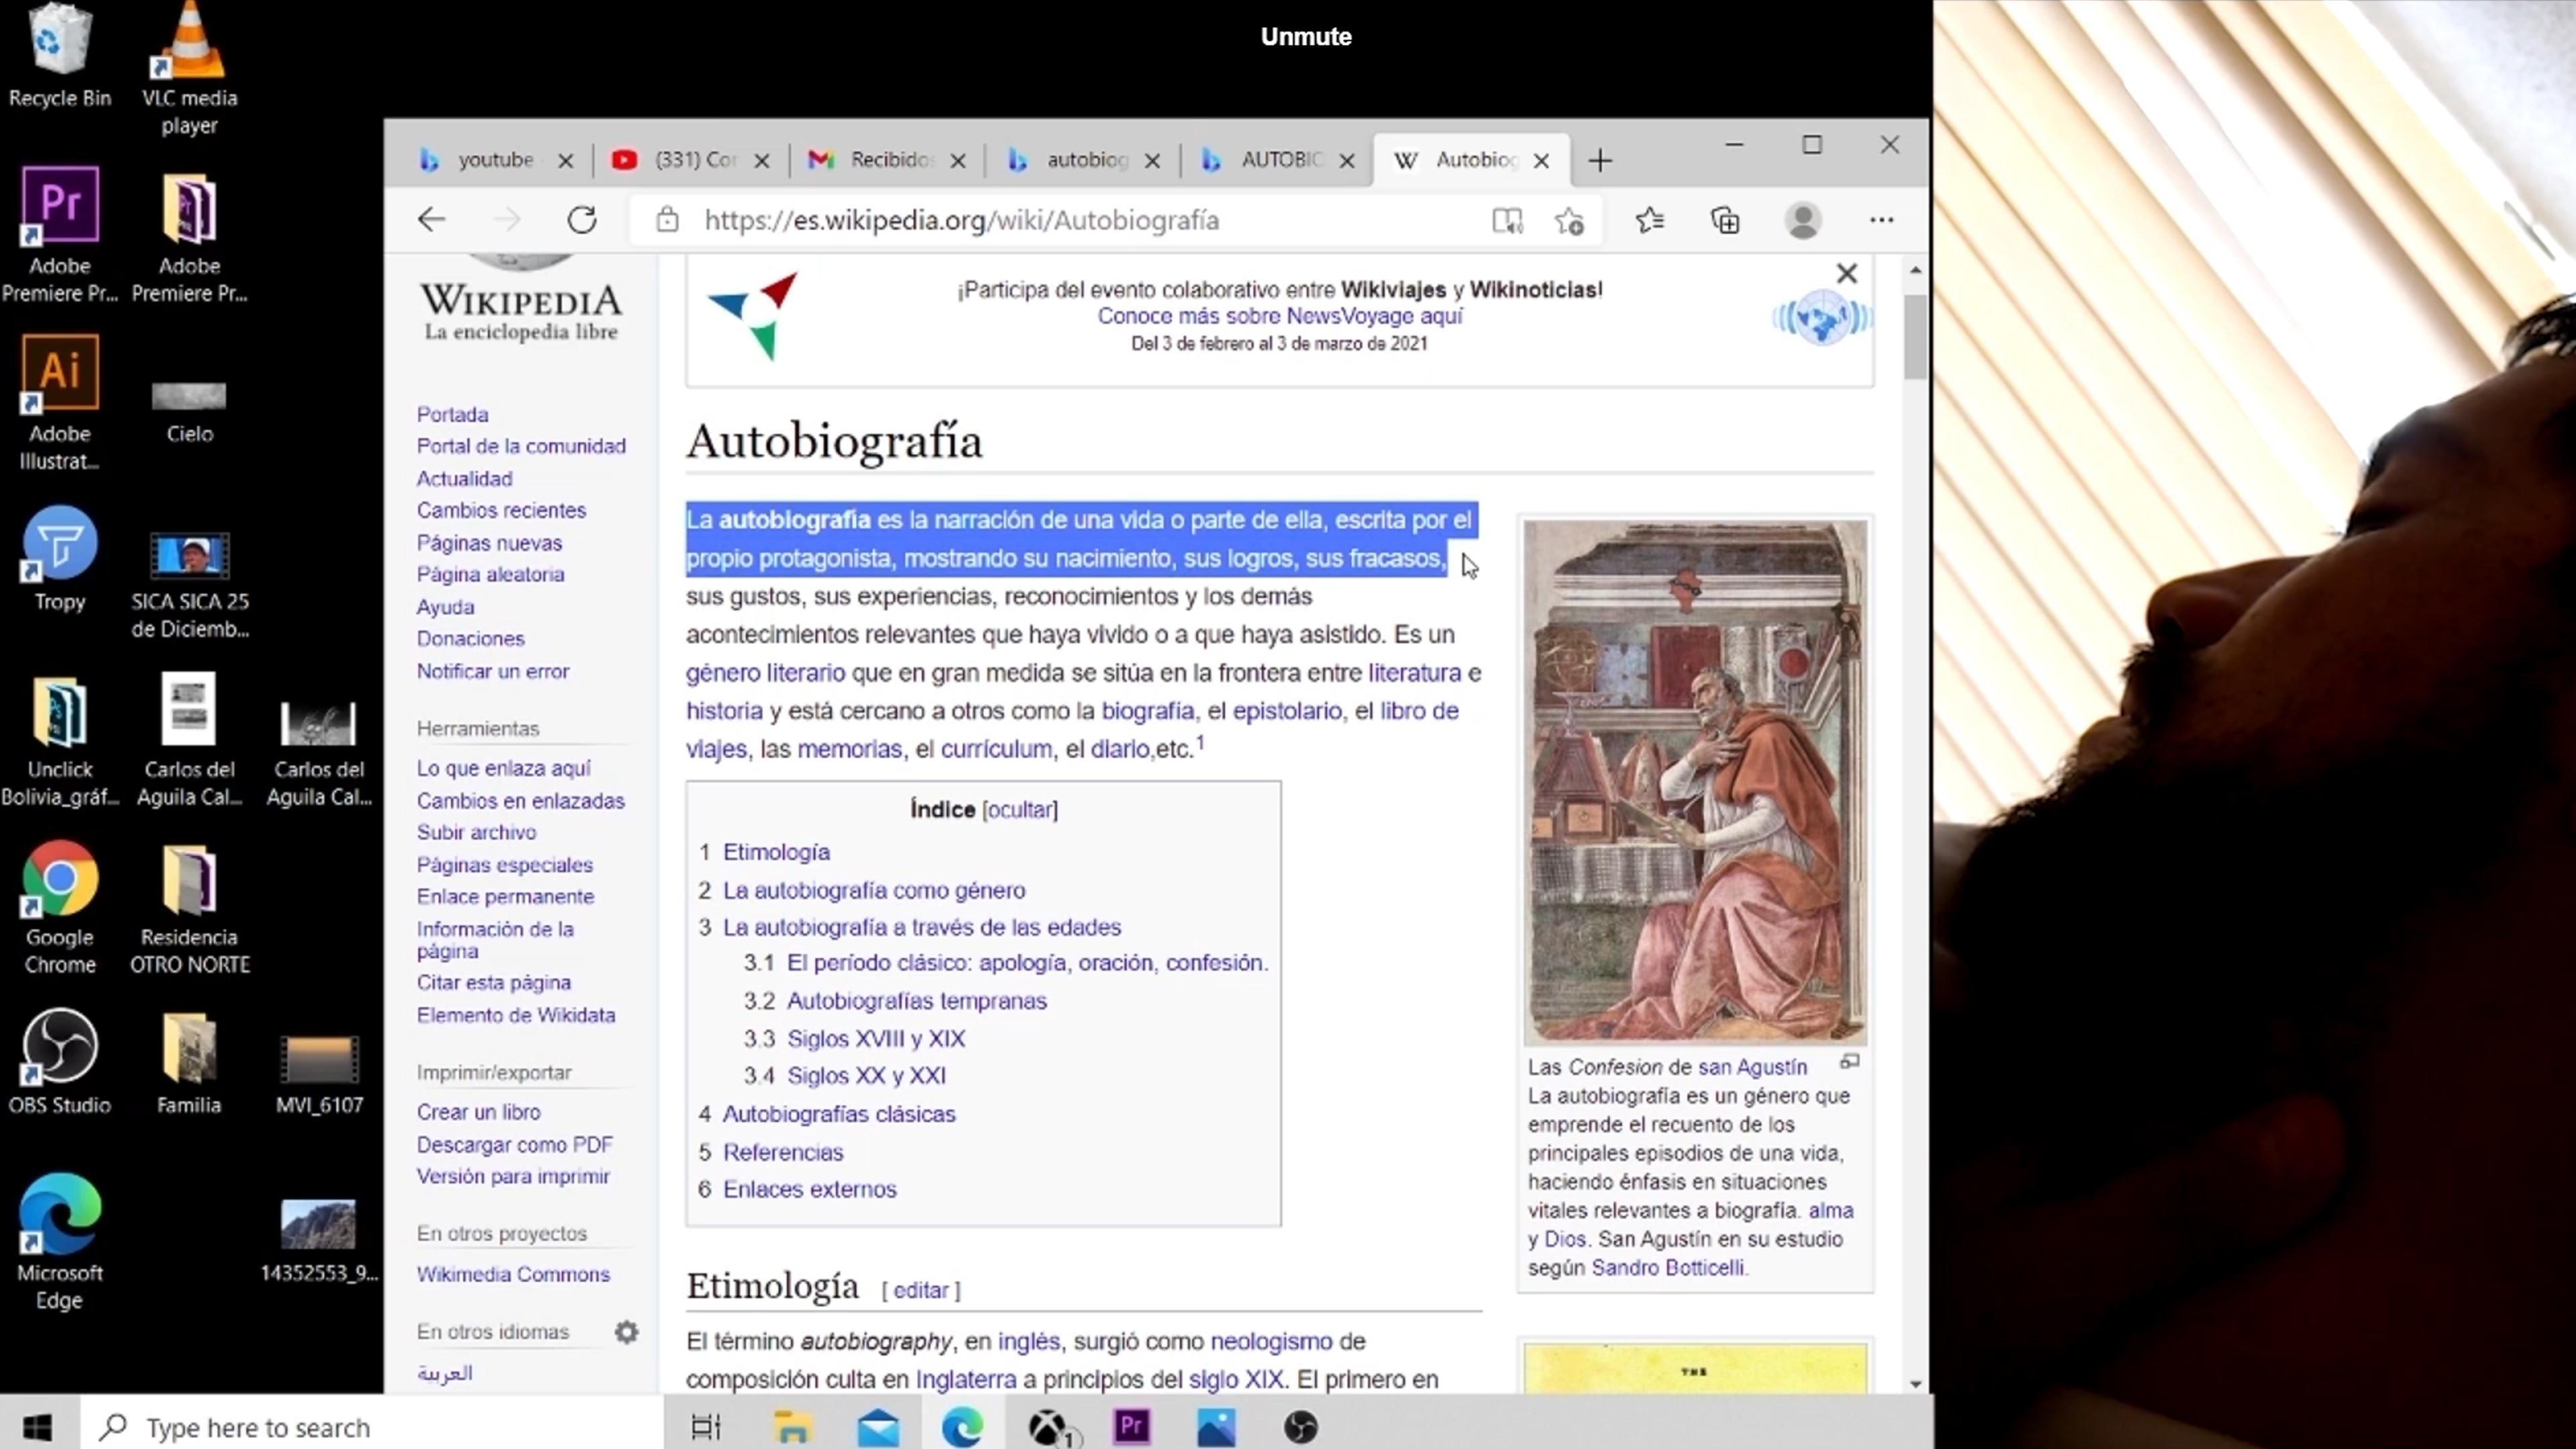Open Immersive Reader icon in address bar
Image resolution: width=2576 pixels, height=1449 pixels.
click(1507, 220)
